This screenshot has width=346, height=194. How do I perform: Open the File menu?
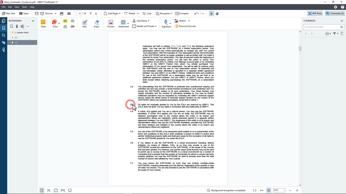point(4,7)
